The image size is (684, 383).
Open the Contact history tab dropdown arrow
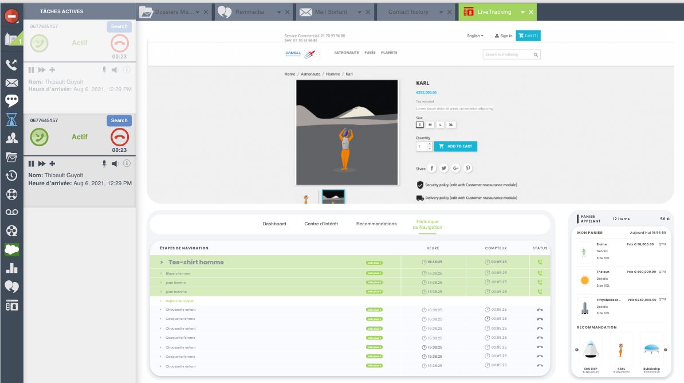441,12
